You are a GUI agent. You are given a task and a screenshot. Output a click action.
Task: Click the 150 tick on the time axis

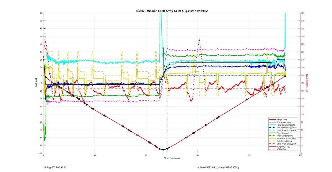click(300, 155)
